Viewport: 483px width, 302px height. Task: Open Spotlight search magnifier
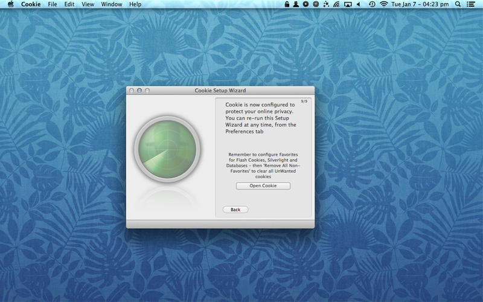point(458,4)
